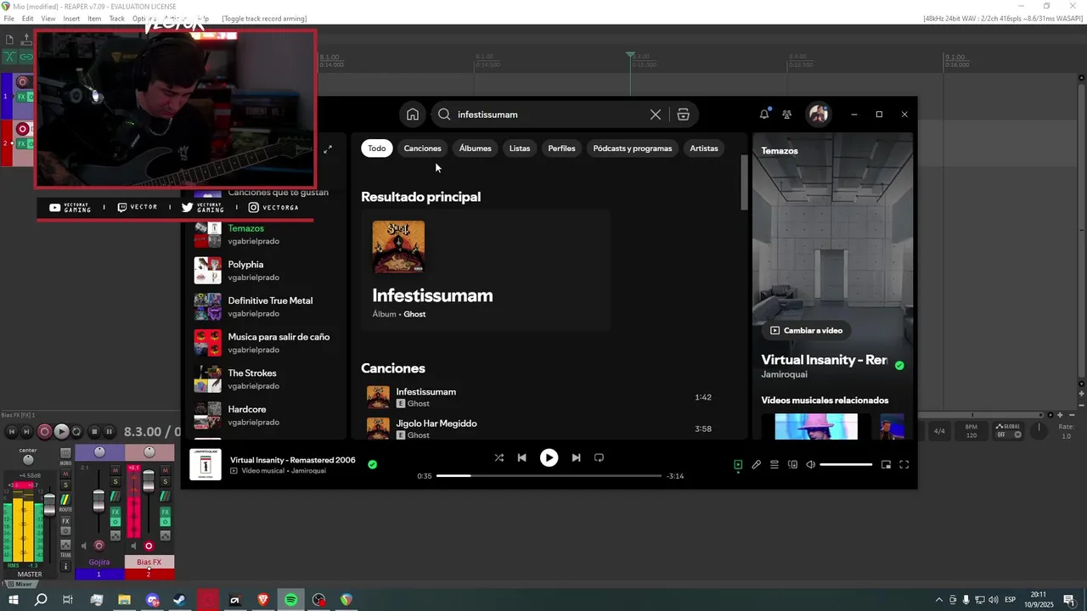The height and width of the screenshot is (611, 1087).
Task: Enter Spotify full screen mode
Action: 904,464
